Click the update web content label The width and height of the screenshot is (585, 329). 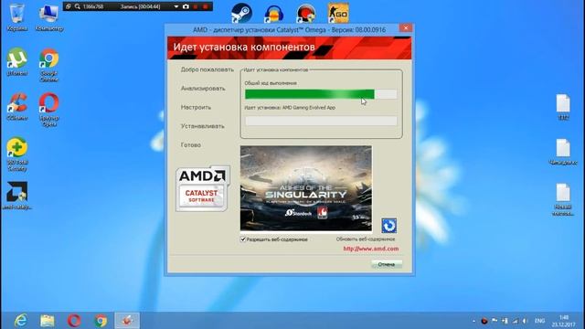366,239
